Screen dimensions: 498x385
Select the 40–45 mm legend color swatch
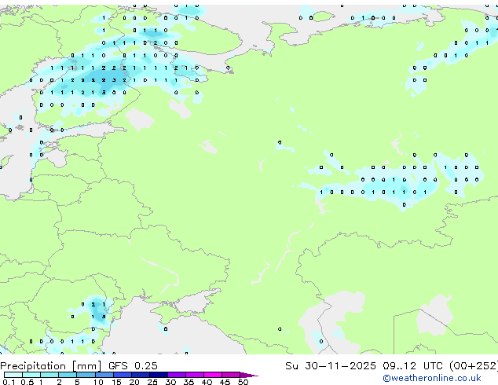[213, 375]
